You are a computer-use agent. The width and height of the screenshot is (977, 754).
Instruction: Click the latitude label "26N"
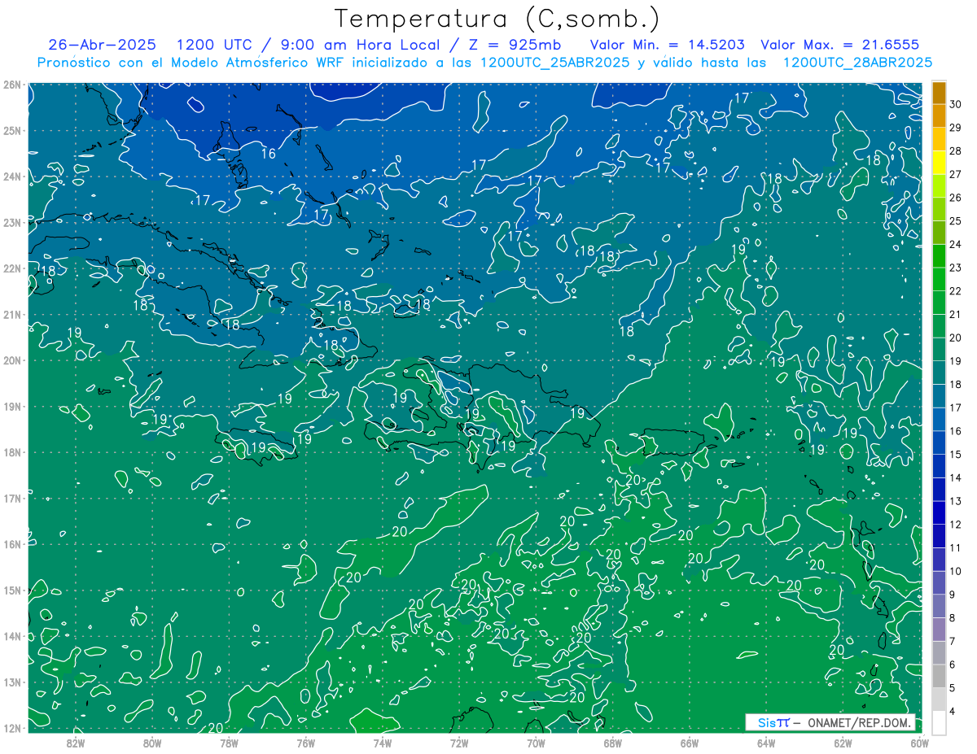click(x=13, y=85)
